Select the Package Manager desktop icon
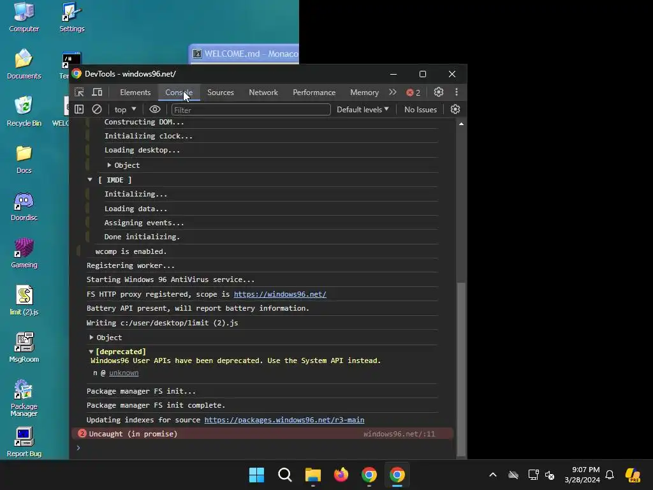 click(x=24, y=398)
